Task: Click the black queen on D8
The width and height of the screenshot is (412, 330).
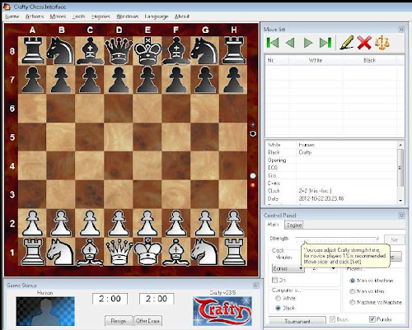Action: click(x=119, y=51)
